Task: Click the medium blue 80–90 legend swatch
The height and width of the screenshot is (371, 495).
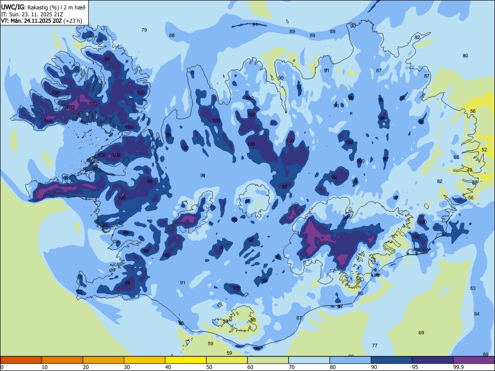Action: tap(350, 360)
